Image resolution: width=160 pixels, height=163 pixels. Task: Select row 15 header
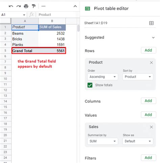pos(5,107)
